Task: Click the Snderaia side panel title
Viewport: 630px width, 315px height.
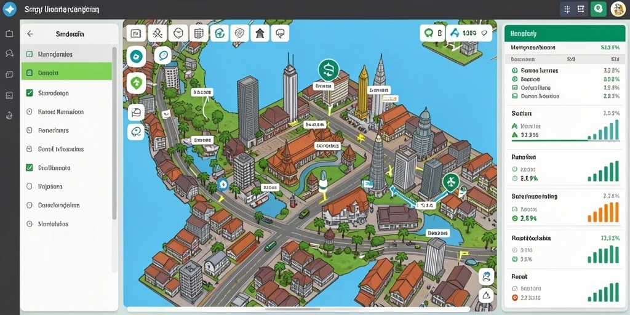Action: pyautogui.click(x=70, y=34)
